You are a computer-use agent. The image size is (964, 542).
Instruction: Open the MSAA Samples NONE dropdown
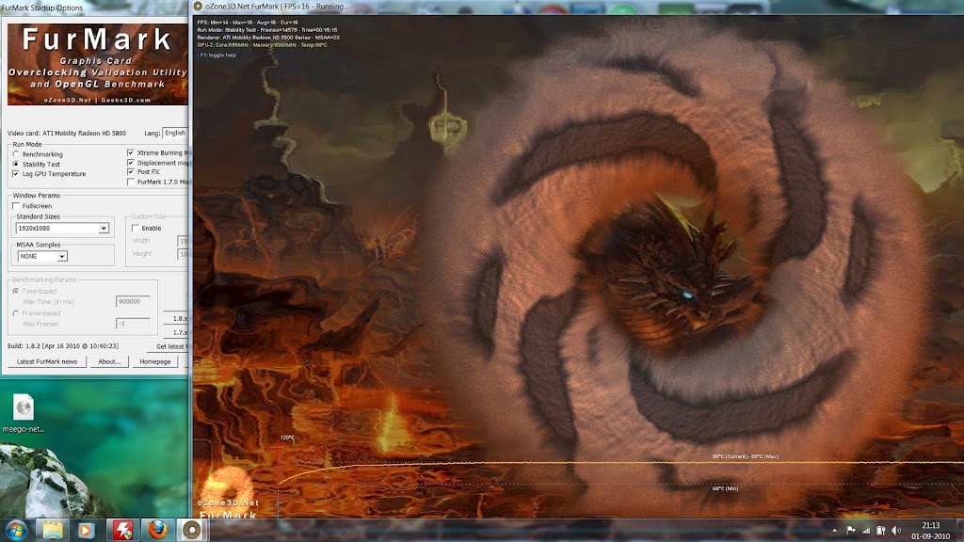pyautogui.click(x=42, y=256)
